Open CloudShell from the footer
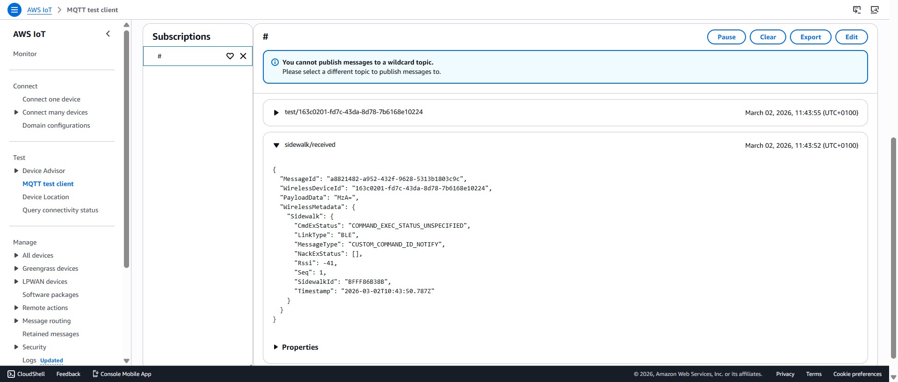Image resolution: width=898 pixels, height=382 pixels. point(26,374)
